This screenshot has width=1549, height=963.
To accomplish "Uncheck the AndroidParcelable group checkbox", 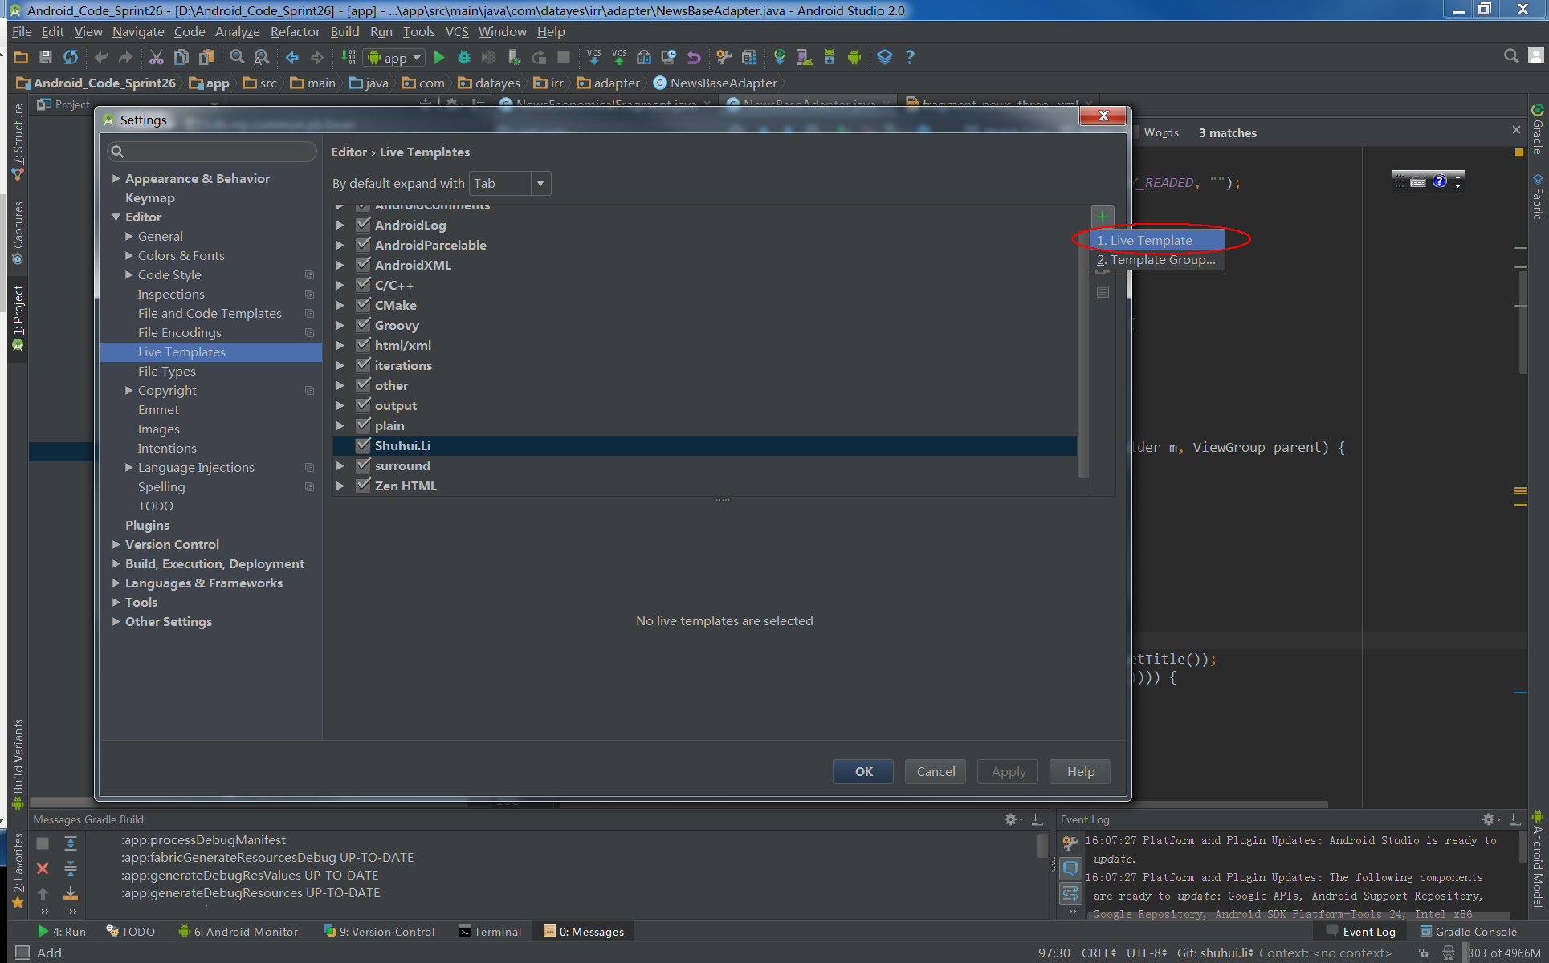I will click(364, 245).
